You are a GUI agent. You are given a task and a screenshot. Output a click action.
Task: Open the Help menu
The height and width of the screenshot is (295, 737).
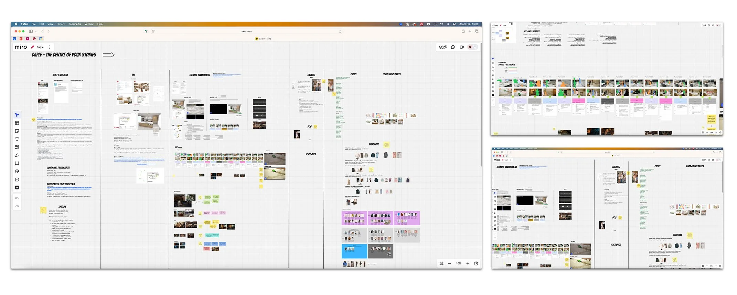tap(100, 24)
